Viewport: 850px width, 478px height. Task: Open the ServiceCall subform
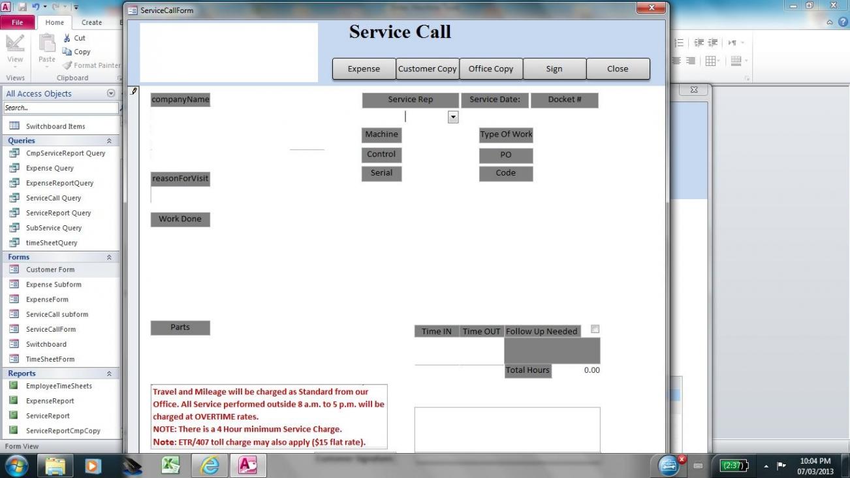pos(57,314)
